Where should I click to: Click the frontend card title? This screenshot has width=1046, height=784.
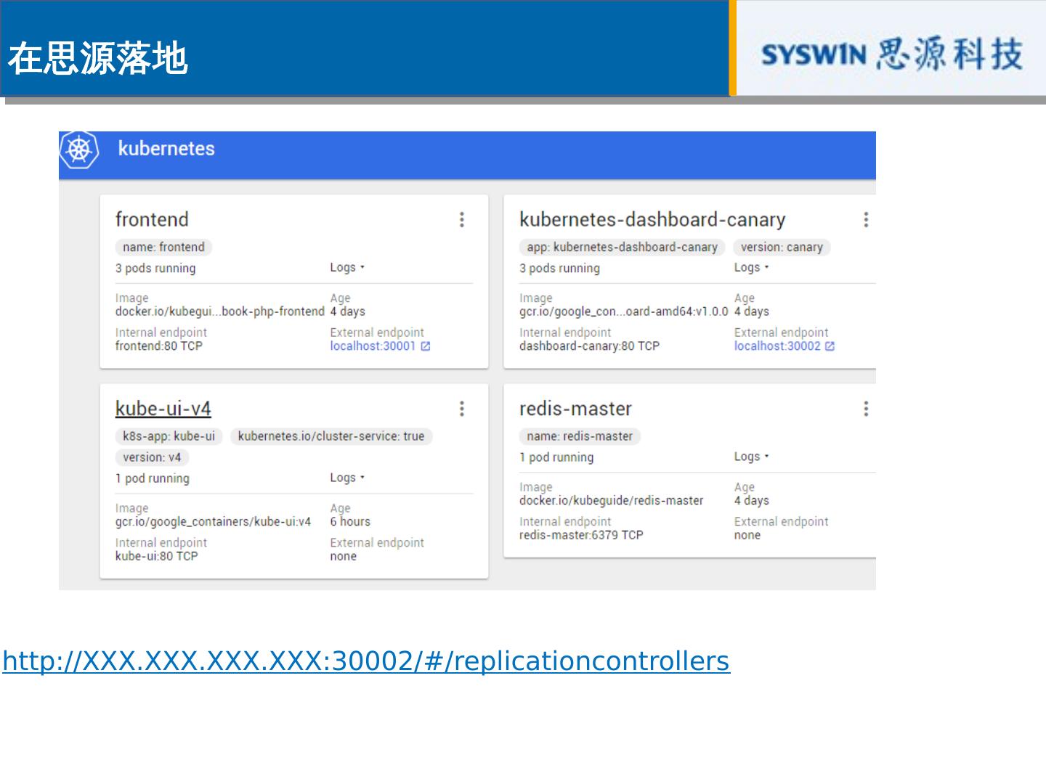pyautogui.click(x=152, y=219)
